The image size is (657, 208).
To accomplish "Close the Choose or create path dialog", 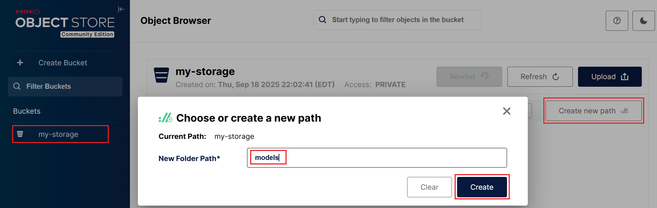I will pos(507,111).
